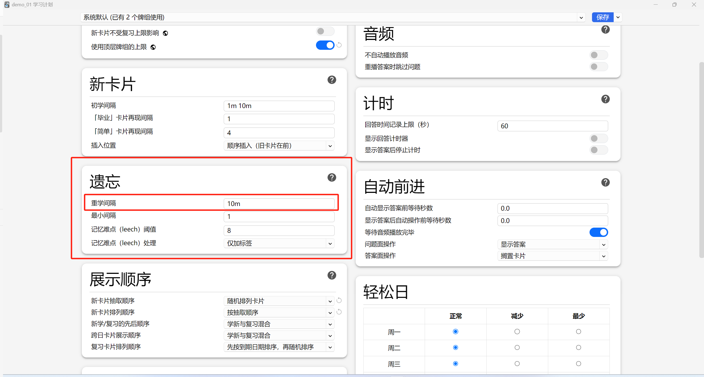Click the 保存 button
Viewport: 704px width, 377px height.
(x=602, y=18)
